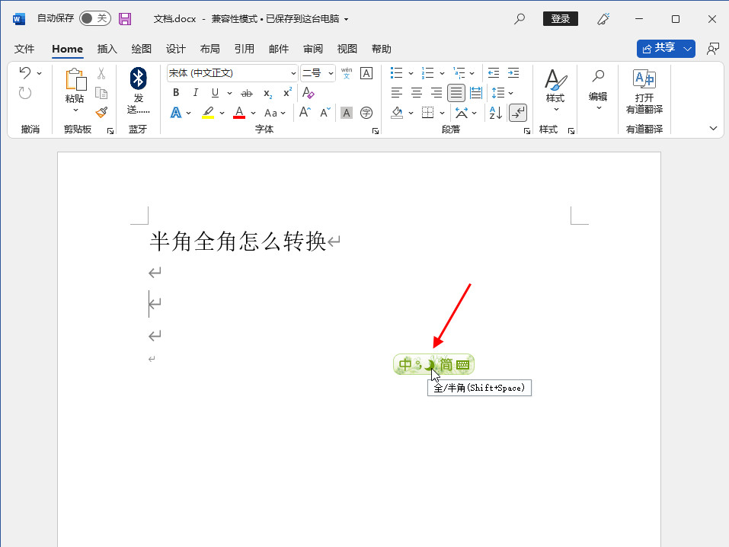The width and height of the screenshot is (729, 547).
Task: Collapse the ribbon with chevron
Action: click(x=713, y=129)
